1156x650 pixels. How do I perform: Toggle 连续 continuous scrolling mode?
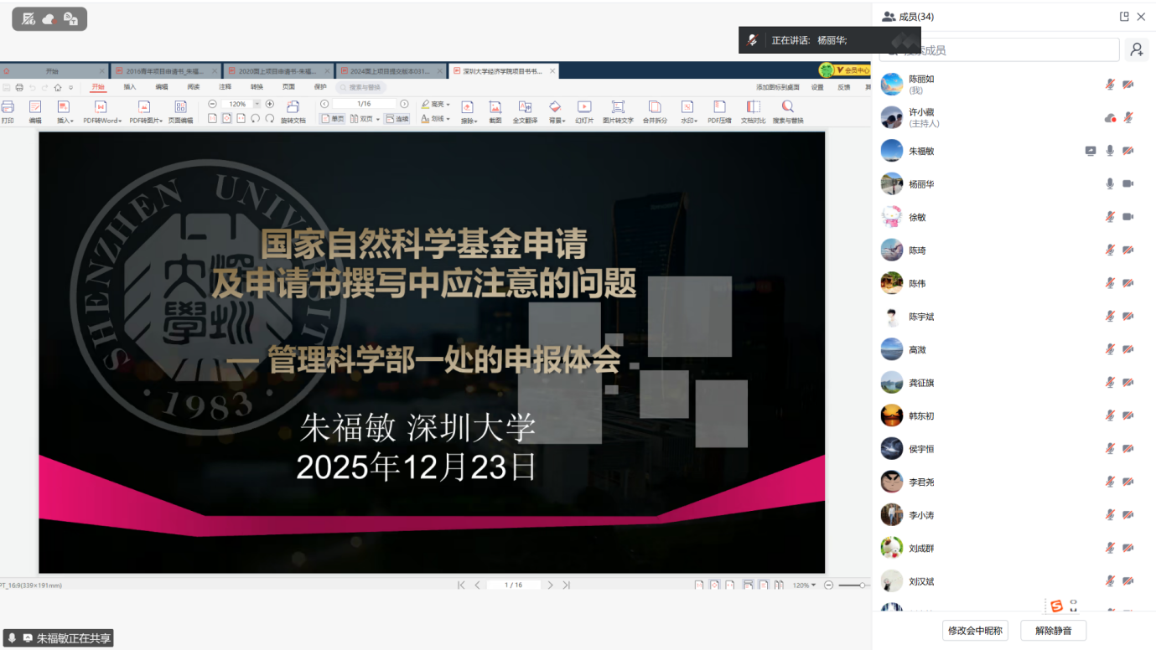397,119
